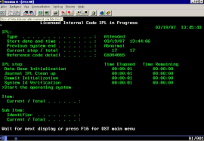This screenshot has height=141, width=204.
Task: Open keyboard Map setup icon
Action: pos(55,13)
